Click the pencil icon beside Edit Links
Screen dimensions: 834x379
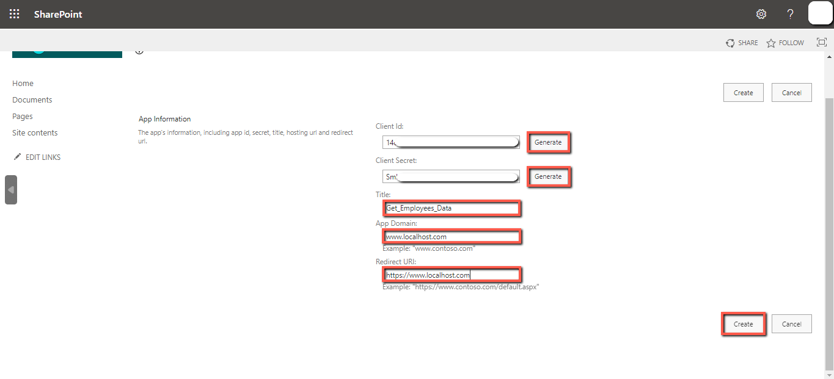(17, 157)
